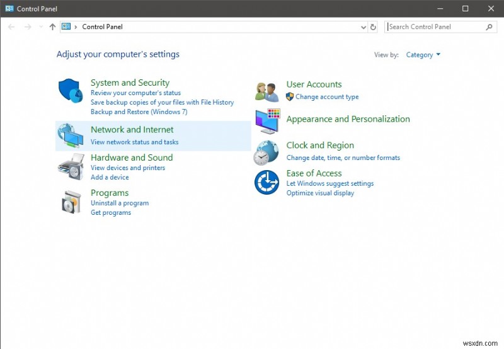Screen dimensions: 504x349
Task: Click the User Accounts people icon
Action: (266, 91)
